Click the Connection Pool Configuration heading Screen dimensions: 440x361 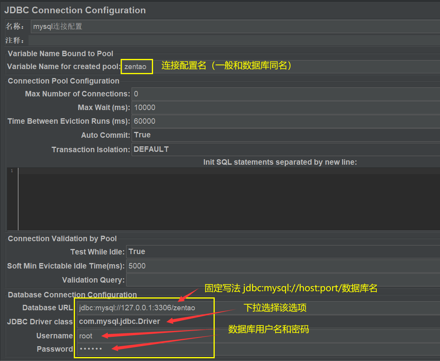point(63,81)
